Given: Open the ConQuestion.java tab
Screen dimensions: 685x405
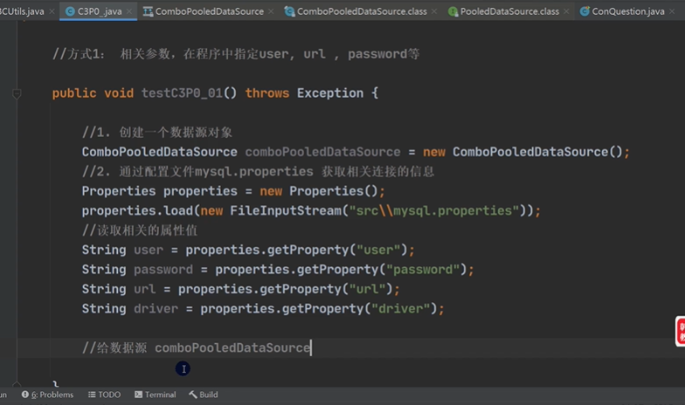Looking at the screenshot, I should click(x=627, y=11).
